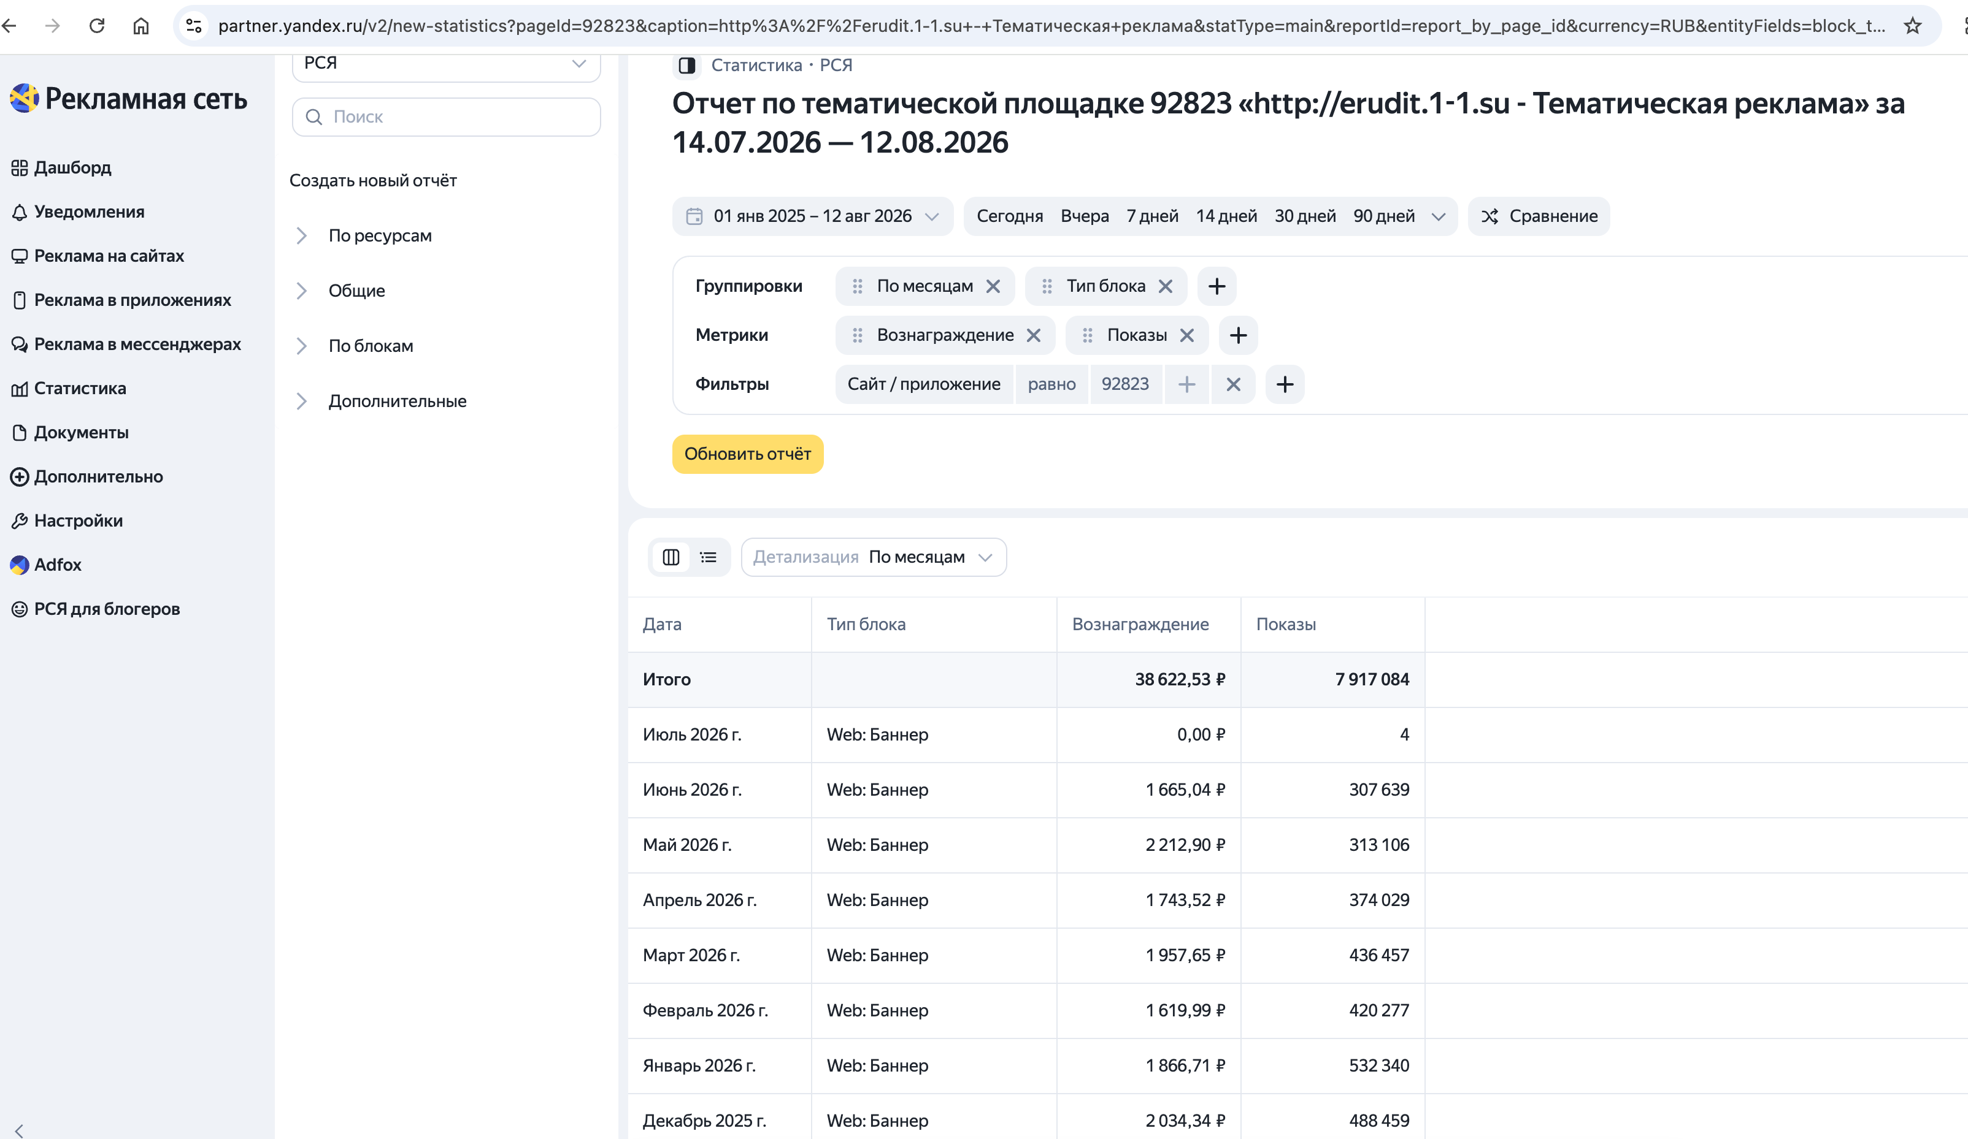Select the Сегодня period
Screen dimensions: 1968x1139
pos(1010,216)
